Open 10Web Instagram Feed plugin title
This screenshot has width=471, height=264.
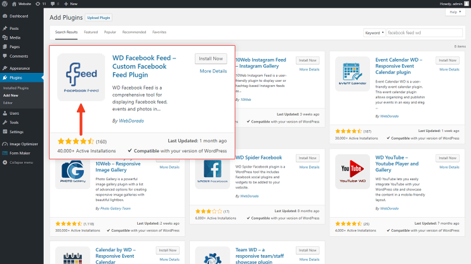261,63
